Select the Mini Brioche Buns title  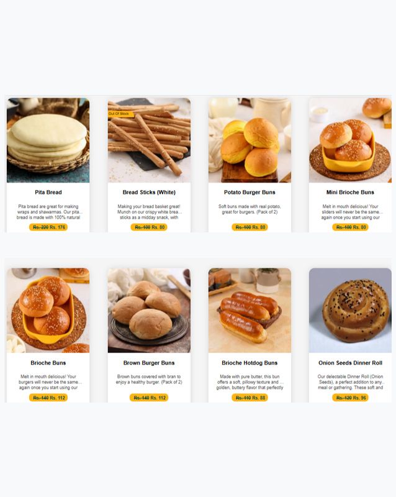[x=350, y=192]
